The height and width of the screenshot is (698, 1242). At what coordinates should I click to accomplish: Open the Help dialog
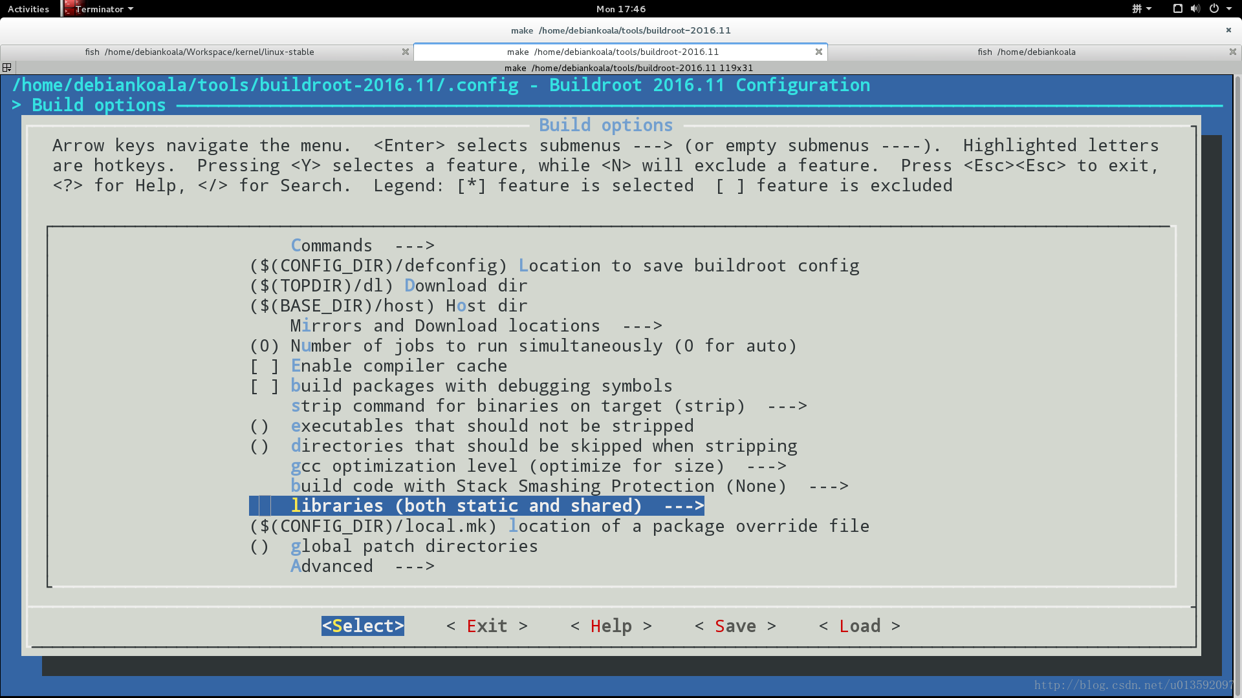[610, 626]
